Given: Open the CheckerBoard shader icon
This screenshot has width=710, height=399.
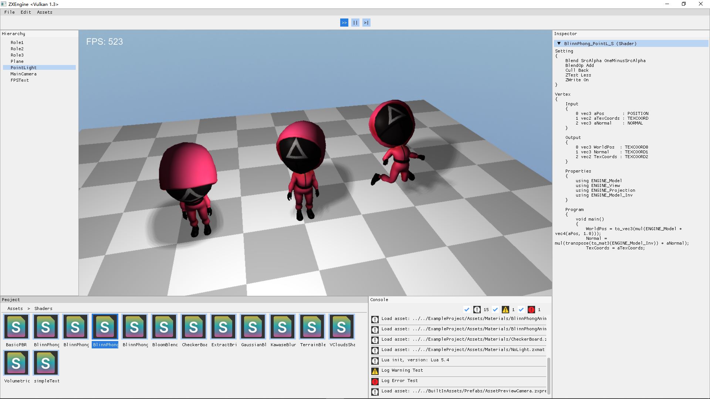Looking at the screenshot, I should [194, 327].
